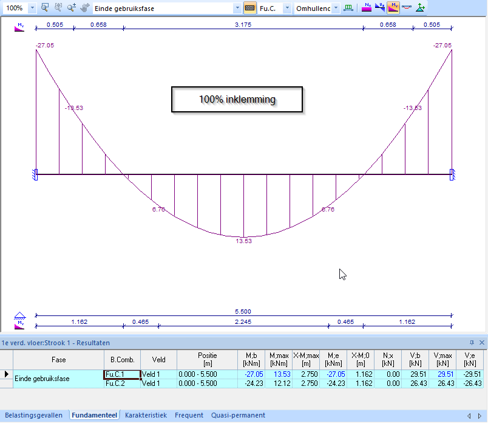Switch to the Belastingsgevallen tab
Screen dimensions: 488x423
click(x=33, y=416)
